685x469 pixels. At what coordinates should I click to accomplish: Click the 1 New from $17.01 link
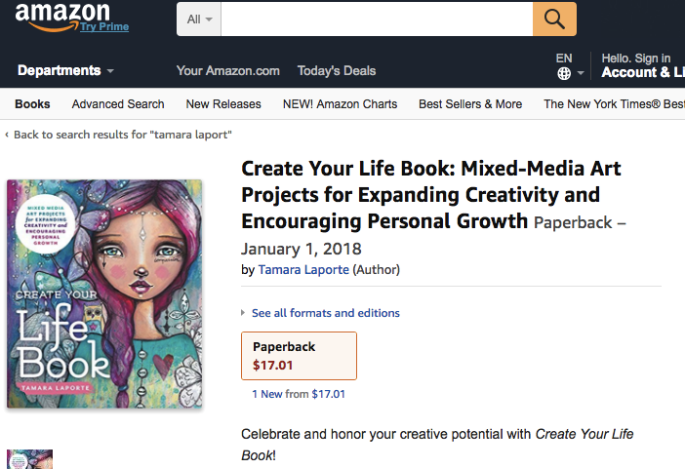click(x=299, y=394)
